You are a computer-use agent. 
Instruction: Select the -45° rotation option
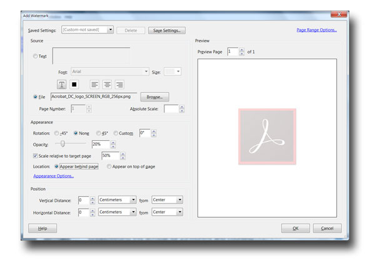[57, 133]
